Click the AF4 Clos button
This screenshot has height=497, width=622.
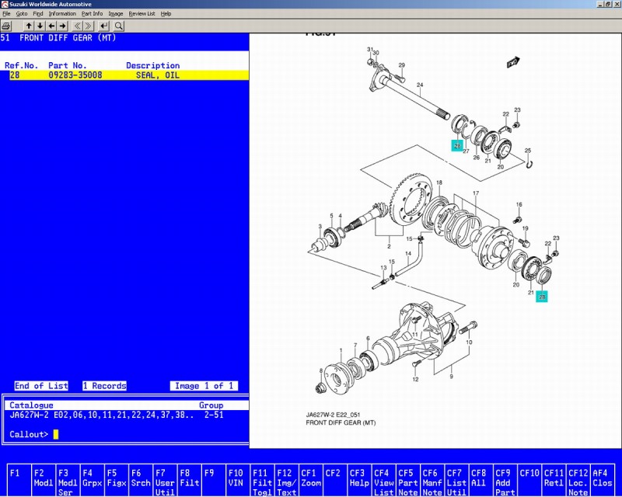coord(602,480)
